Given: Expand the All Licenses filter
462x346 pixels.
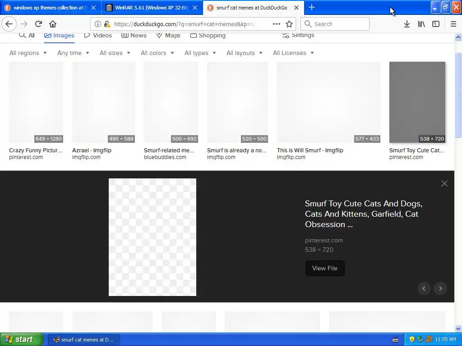Looking at the screenshot, I should click(x=293, y=53).
